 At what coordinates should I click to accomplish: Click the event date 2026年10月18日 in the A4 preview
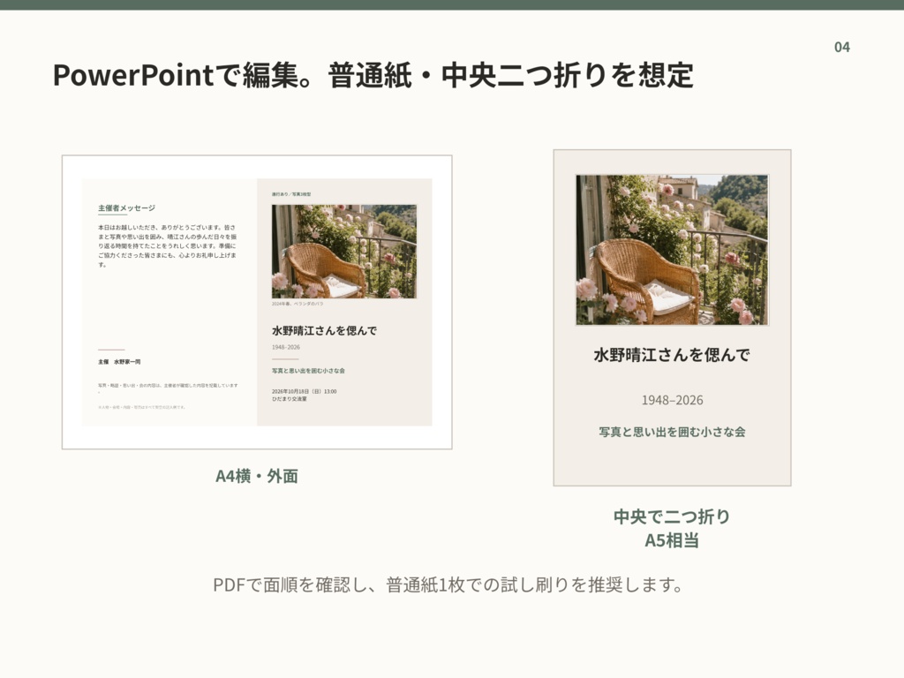[x=305, y=391]
